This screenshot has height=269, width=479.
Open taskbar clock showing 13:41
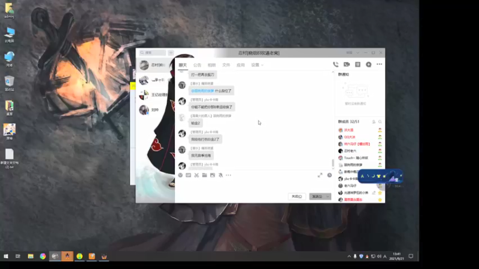pyautogui.click(x=396, y=256)
